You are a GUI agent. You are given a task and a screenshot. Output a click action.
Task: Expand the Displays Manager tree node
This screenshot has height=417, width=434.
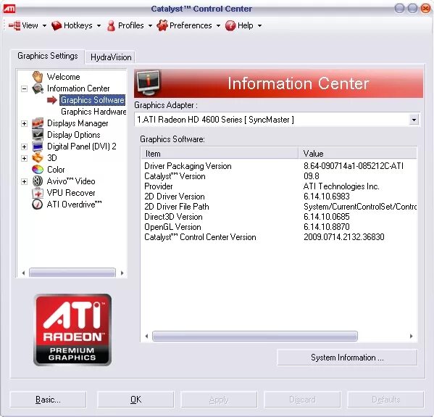pos(25,123)
